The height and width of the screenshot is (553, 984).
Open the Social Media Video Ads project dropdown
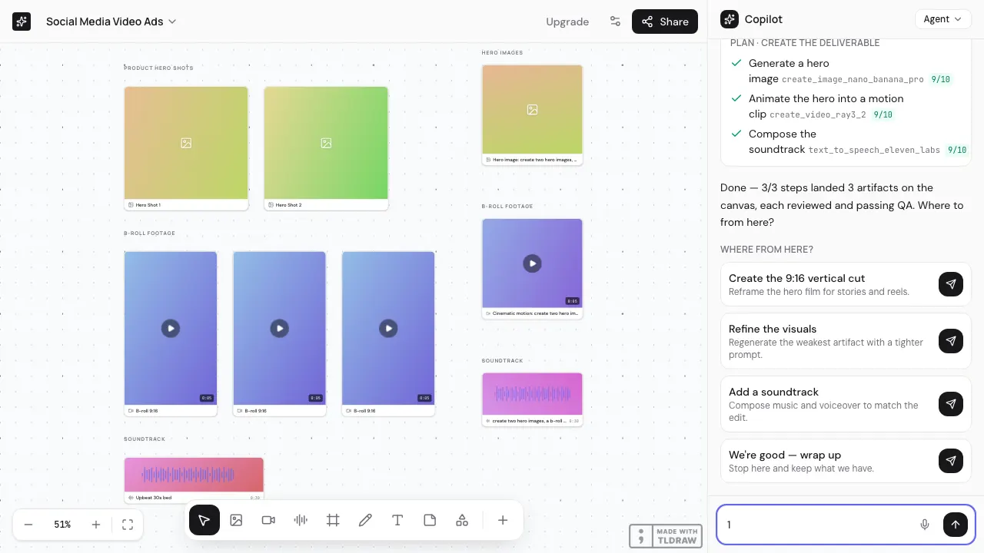111,22
